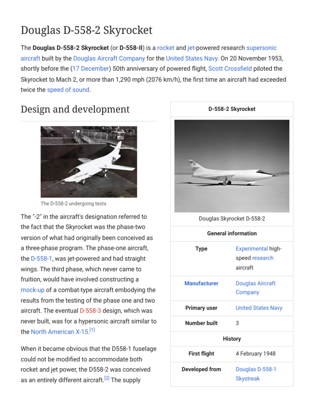Click the 'Primary user' label
This screenshot has height=419, width=314.
[x=201, y=308]
